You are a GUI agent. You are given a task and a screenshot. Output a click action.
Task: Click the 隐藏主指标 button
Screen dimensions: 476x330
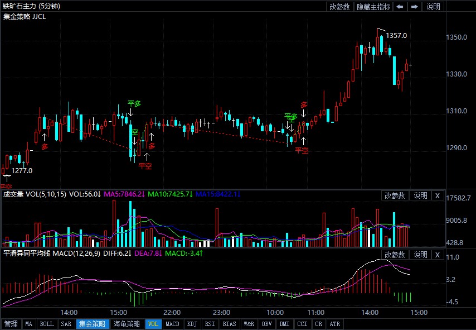[x=373, y=7]
